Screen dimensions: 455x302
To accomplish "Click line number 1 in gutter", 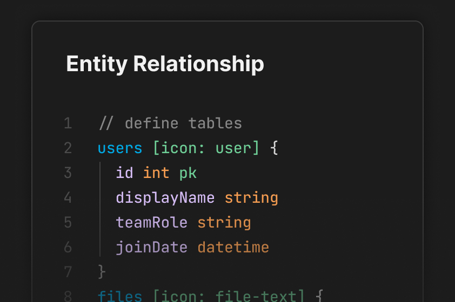I will (68, 123).
